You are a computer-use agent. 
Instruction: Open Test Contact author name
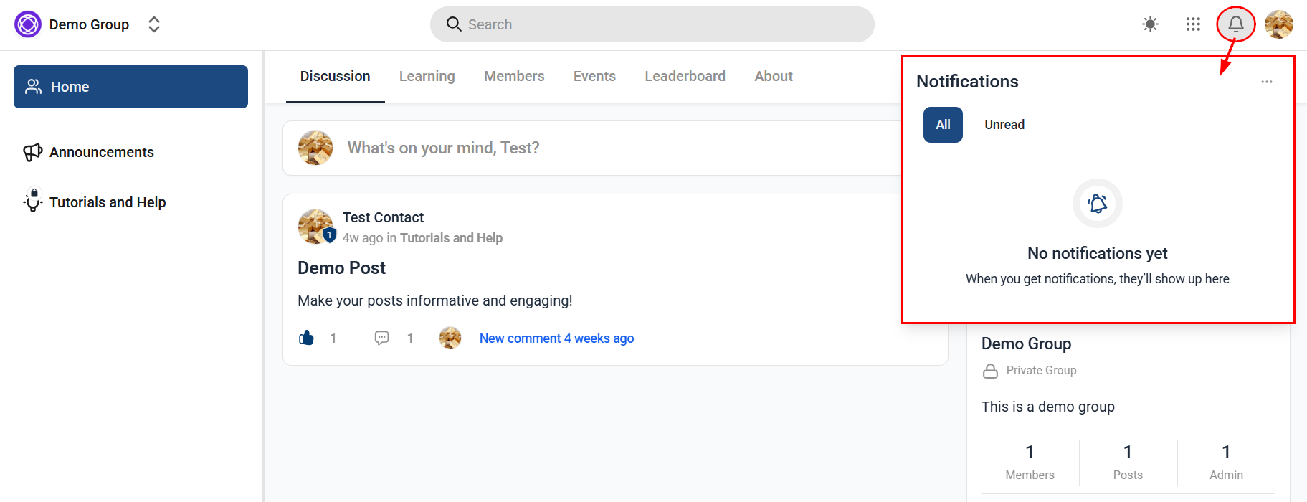pos(383,217)
